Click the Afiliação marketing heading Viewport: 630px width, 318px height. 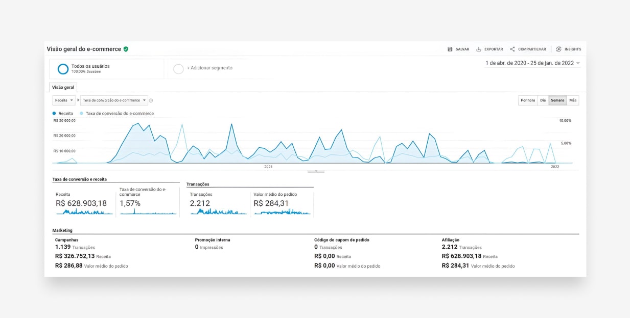(451, 240)
